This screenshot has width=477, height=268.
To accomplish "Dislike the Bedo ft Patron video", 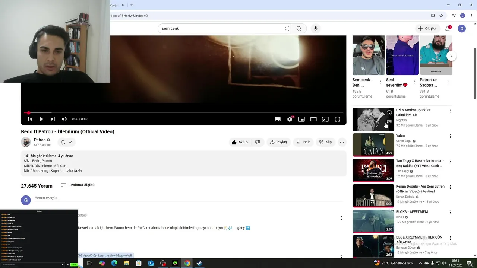I will click(x=258, y=142).
